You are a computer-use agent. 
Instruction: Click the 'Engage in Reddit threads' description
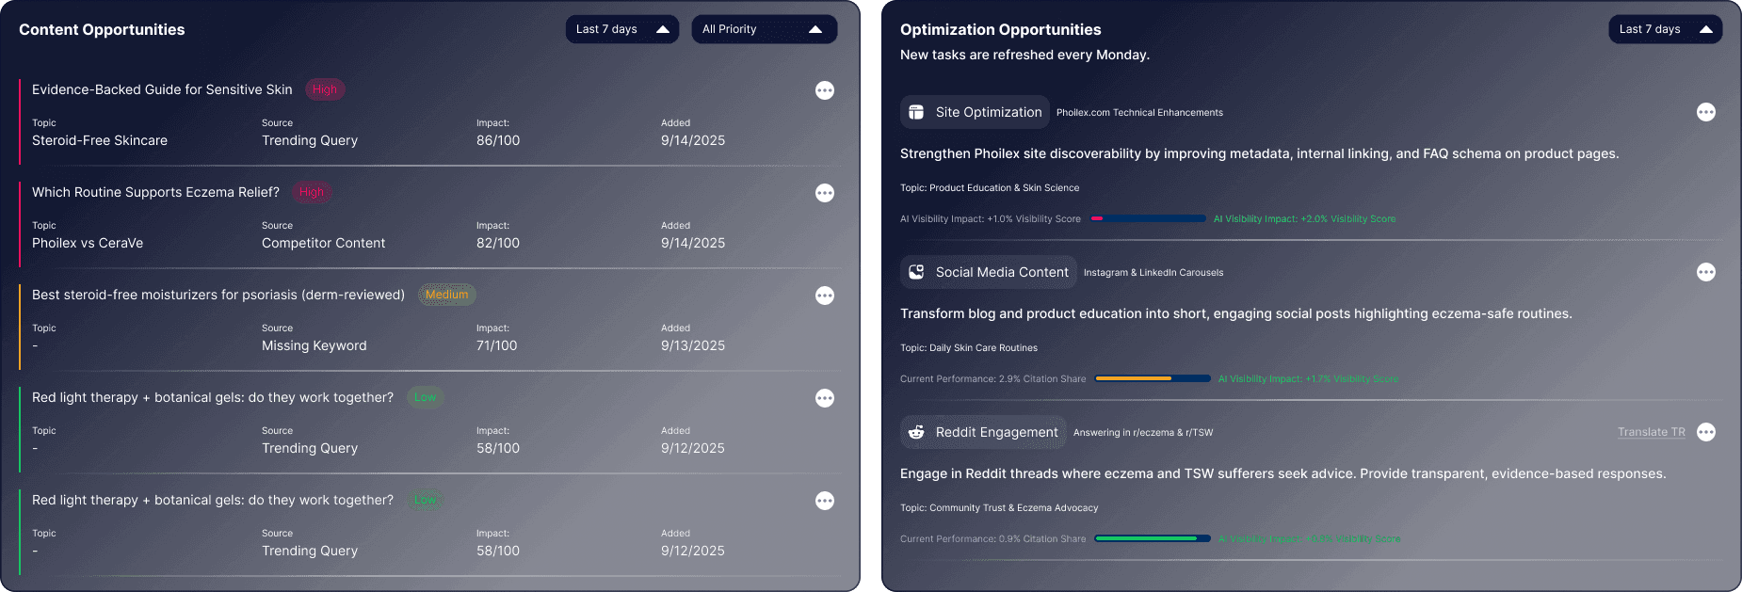(1283, 473)
